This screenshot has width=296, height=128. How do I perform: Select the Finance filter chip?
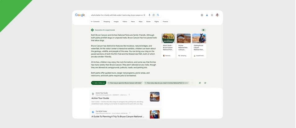coord(166,22)
